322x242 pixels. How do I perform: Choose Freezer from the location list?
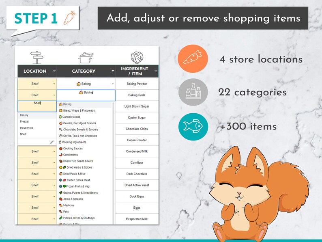37,121
